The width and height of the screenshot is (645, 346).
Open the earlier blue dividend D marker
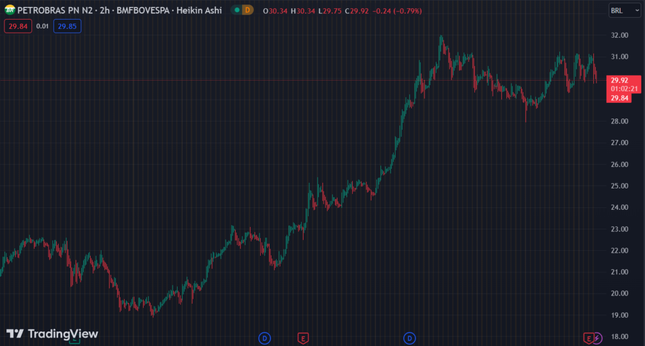[265, 338]
